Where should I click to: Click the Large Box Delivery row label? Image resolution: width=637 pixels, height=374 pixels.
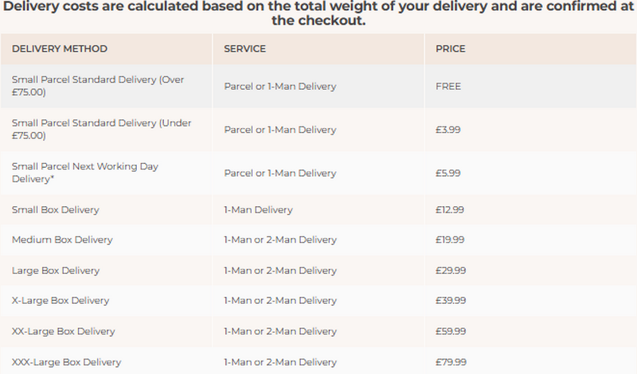[x=57, y=271]
